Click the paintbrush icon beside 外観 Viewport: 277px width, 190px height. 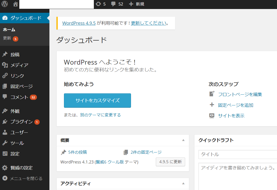click(x=5, y=111)
